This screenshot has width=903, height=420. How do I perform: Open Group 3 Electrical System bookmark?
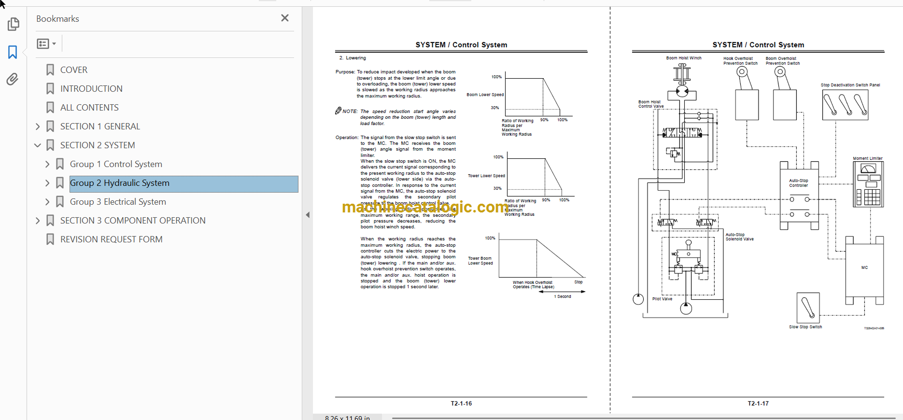[118, 202]
